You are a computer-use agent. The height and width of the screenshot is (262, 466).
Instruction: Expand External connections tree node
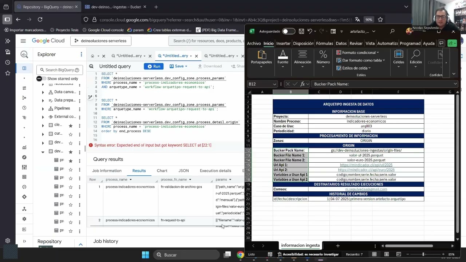click(x=43, y=117)
